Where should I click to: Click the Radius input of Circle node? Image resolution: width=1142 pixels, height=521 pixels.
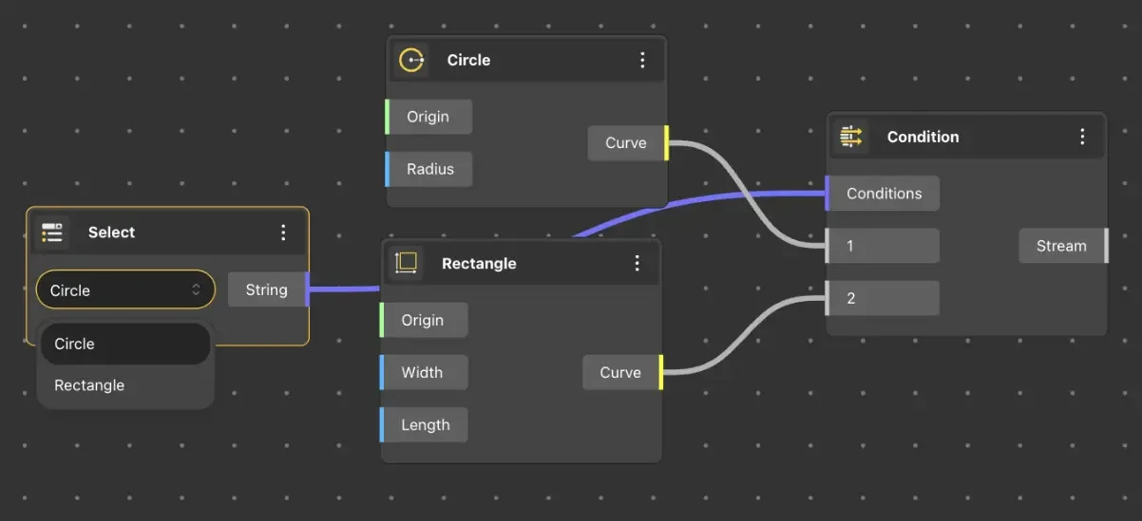click(428, 169)
